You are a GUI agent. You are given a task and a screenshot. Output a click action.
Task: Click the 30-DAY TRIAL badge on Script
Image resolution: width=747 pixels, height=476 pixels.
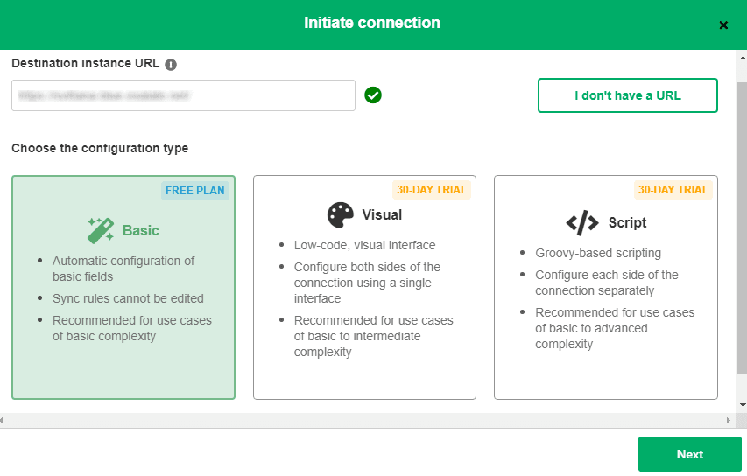673,190
